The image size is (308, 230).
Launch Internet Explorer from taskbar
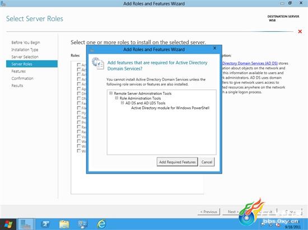(x=101, y=224)
